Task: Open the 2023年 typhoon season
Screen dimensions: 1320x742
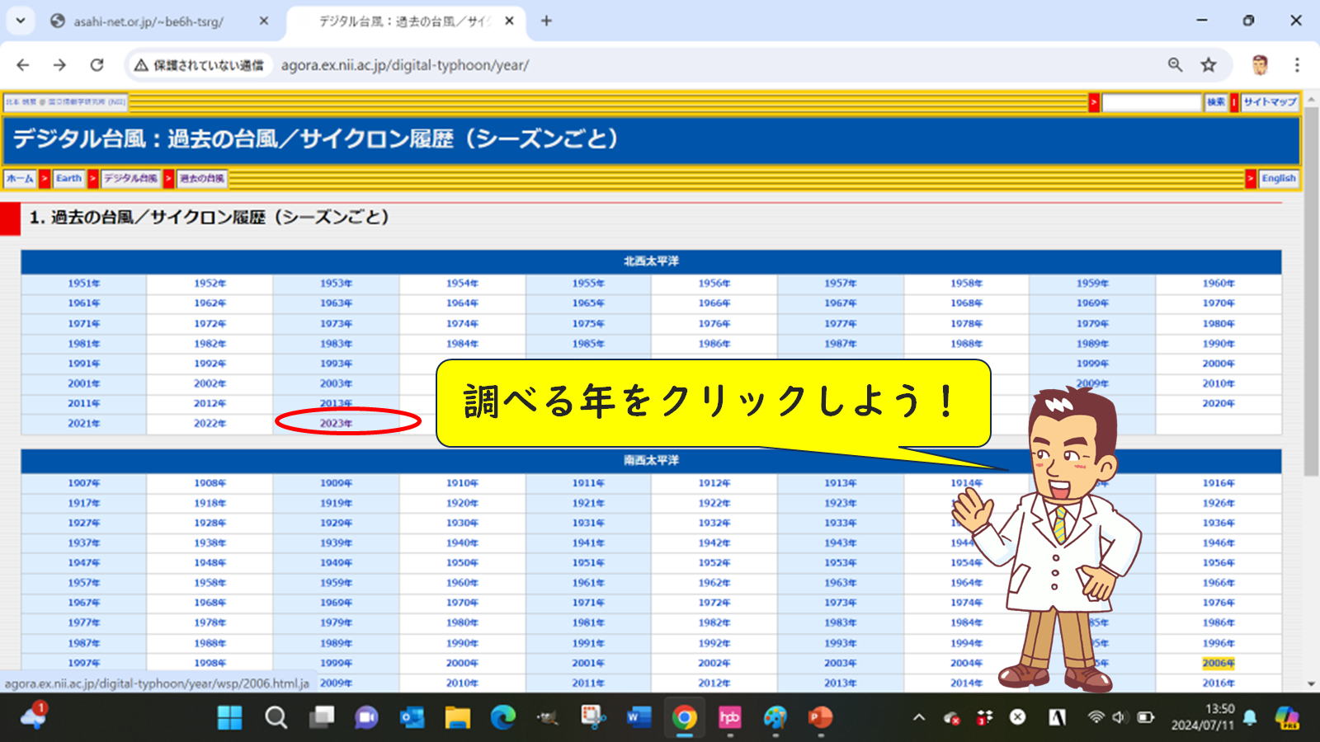Action: click(x=336, y=424)
